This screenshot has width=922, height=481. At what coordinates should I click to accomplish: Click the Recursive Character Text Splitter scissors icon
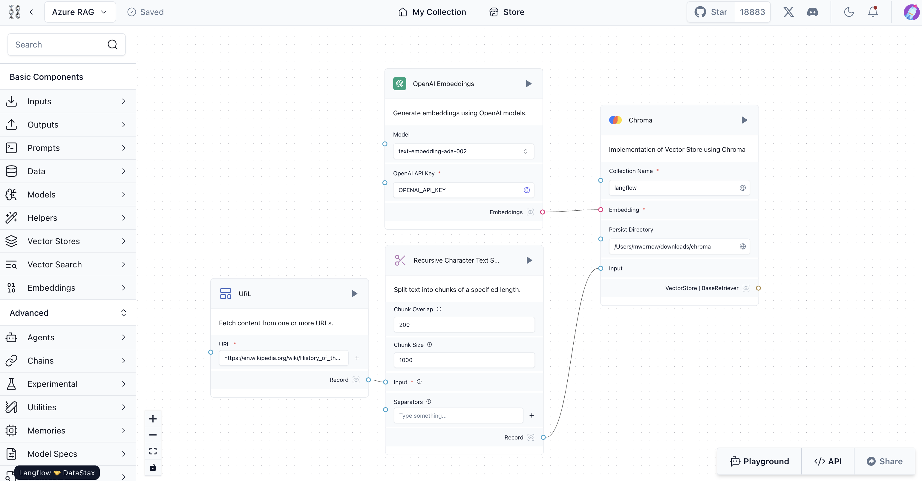pyautogui.click(x=399, y=260)
